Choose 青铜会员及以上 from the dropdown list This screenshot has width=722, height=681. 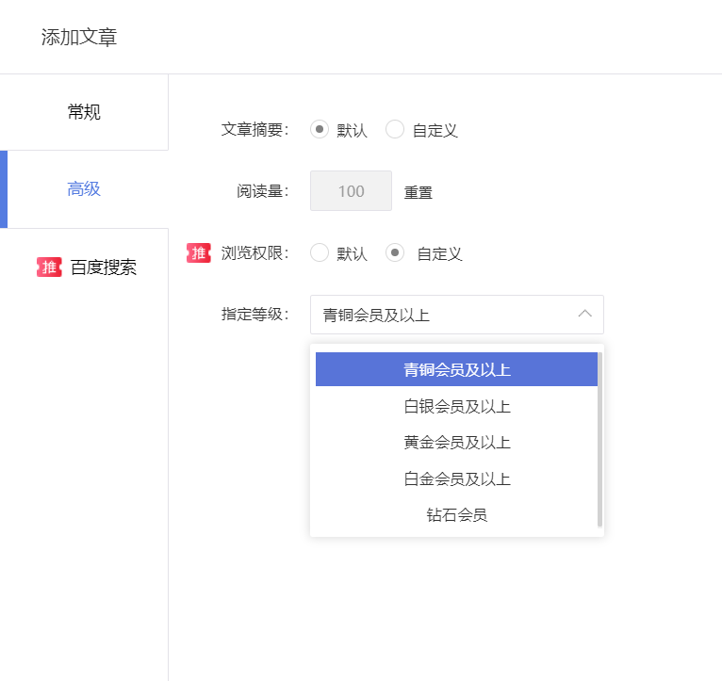[x=456, y=369]
